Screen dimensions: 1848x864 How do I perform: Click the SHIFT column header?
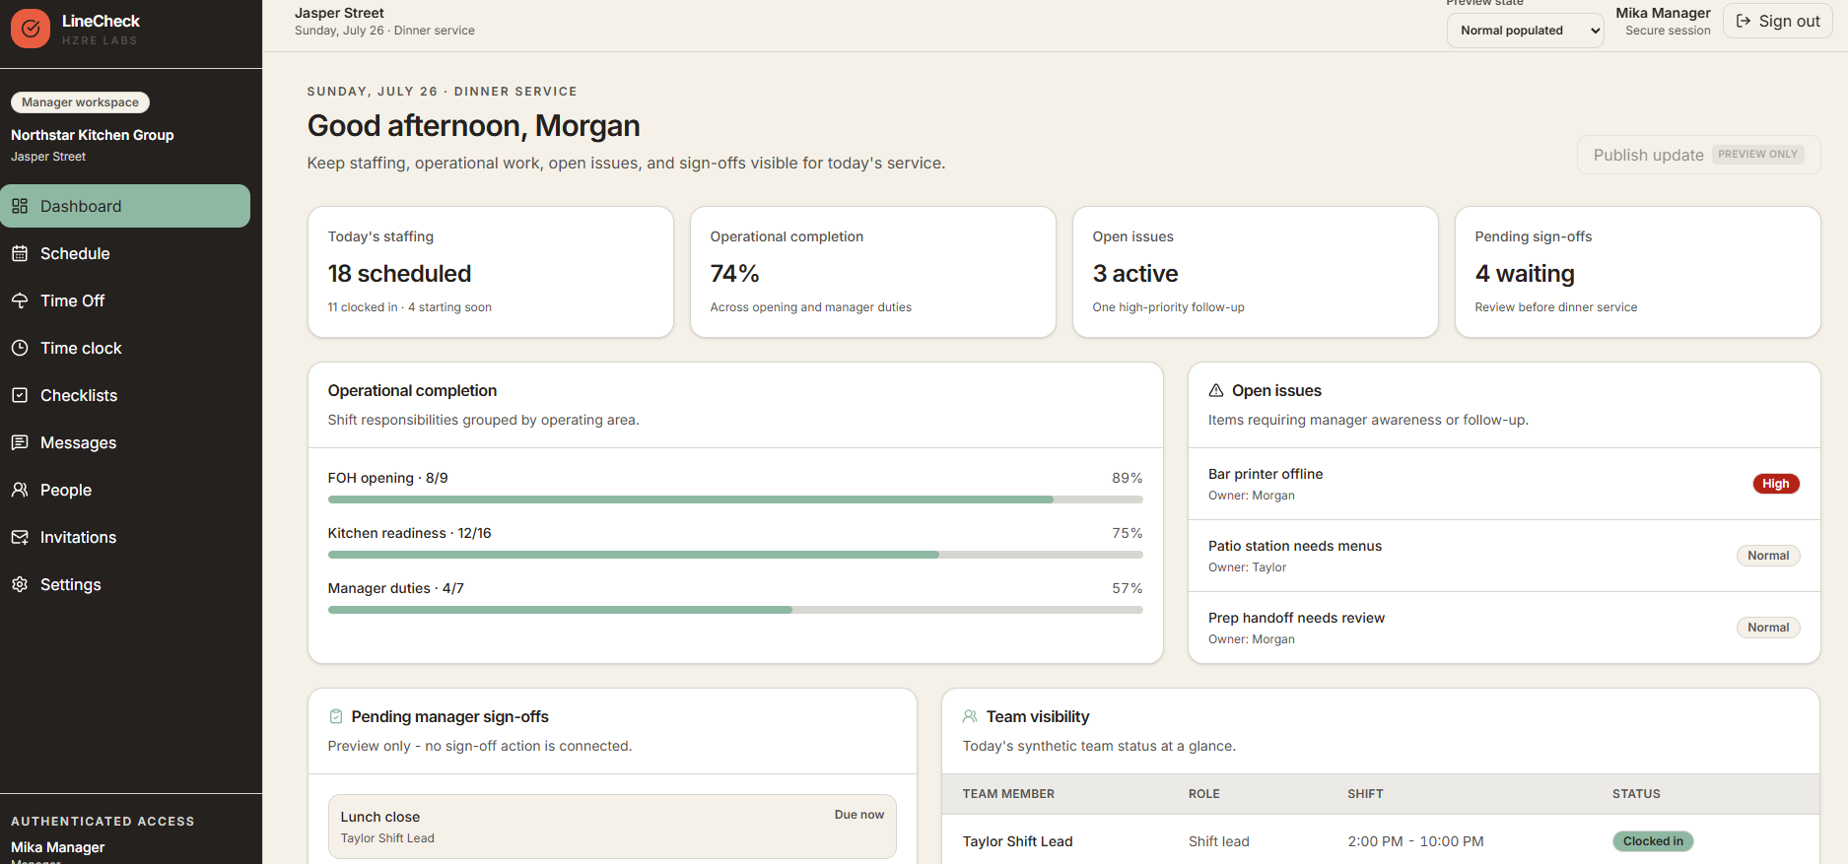click(1365, 794)
